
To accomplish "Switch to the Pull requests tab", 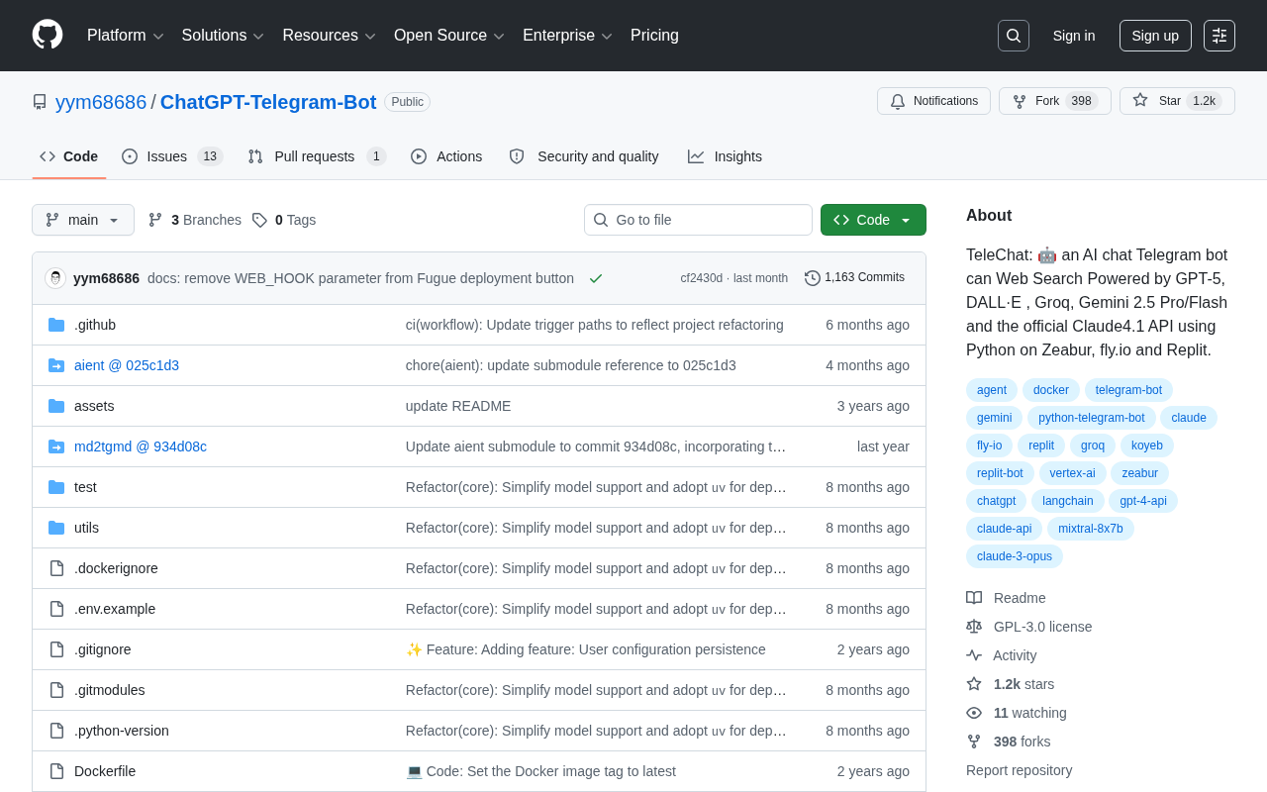I will tap(317, 156).
